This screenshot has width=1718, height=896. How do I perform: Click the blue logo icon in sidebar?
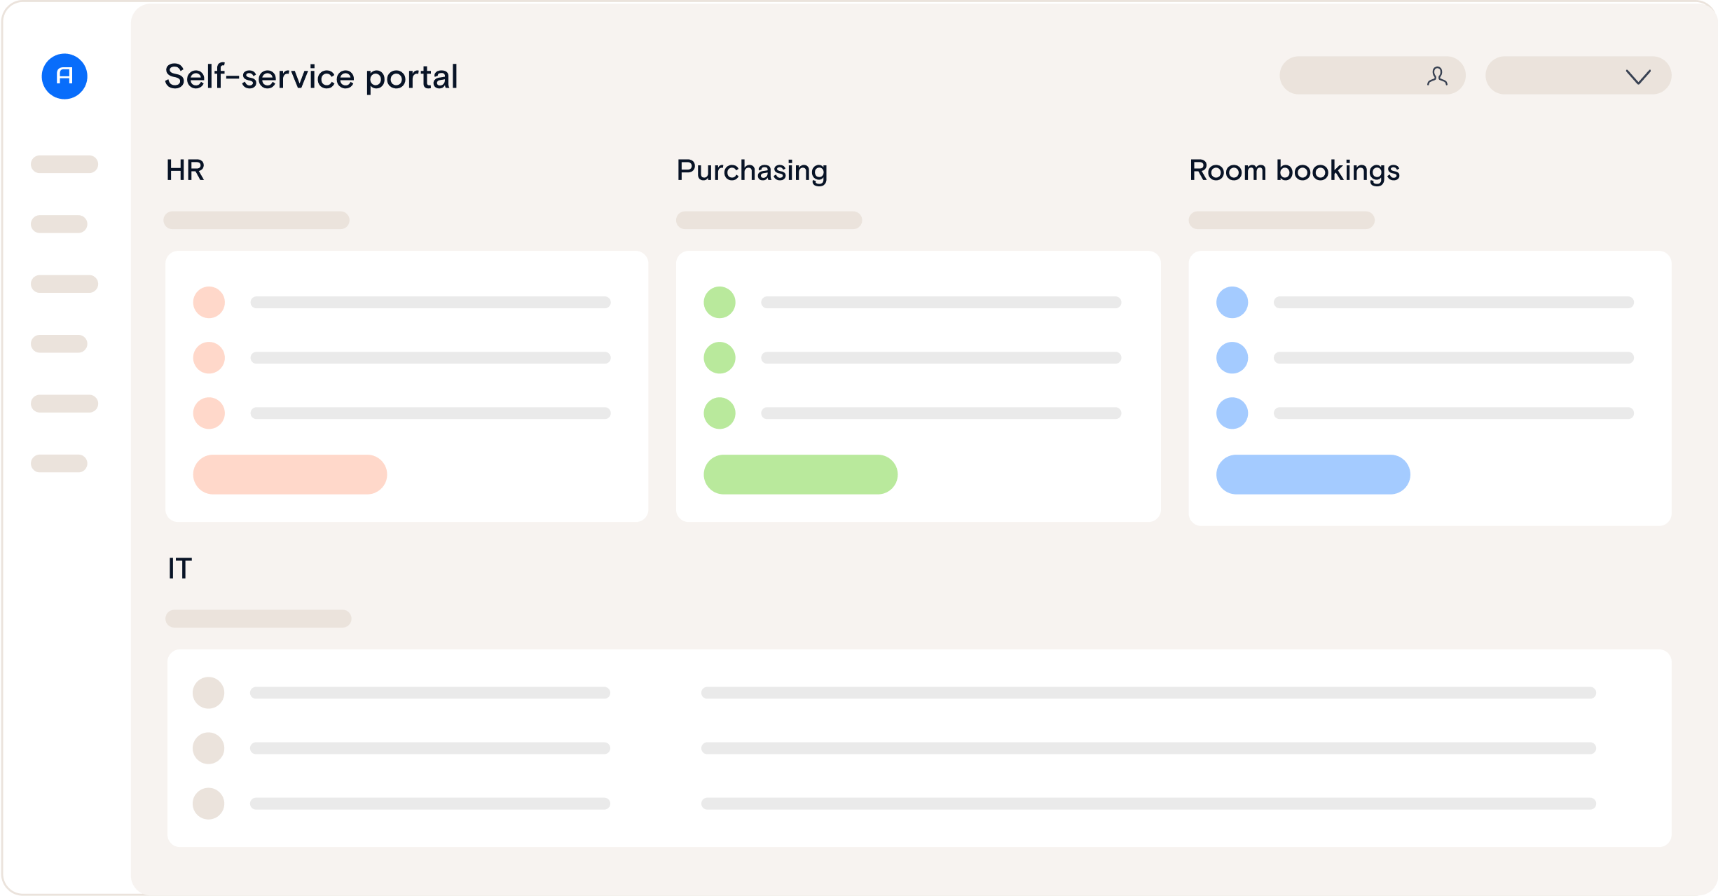[64, 76]
